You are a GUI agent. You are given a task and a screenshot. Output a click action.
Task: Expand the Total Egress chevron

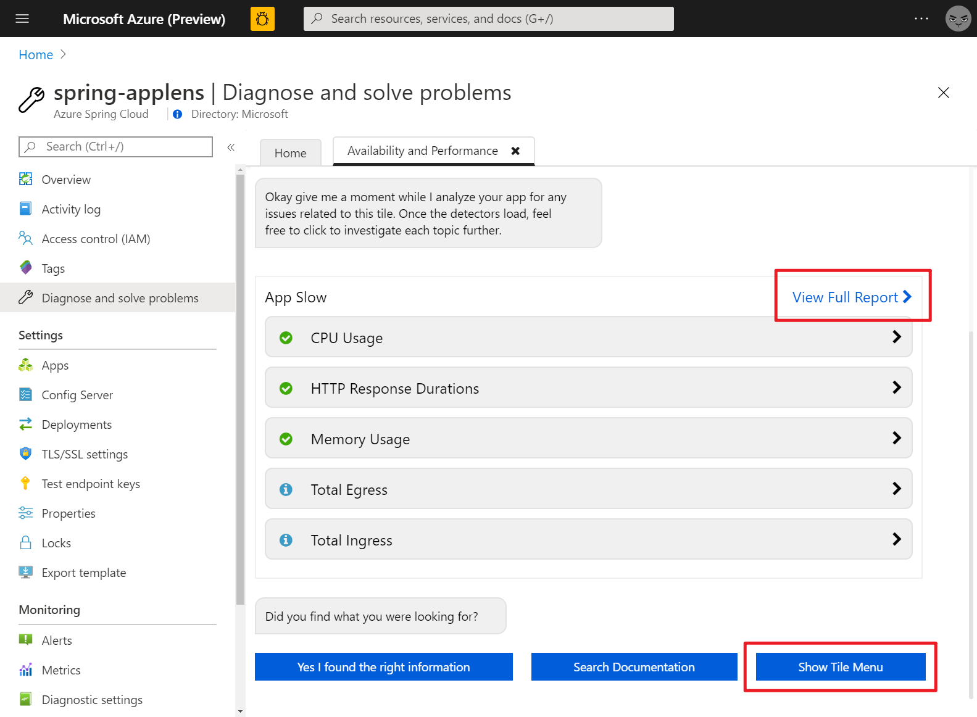coord(897,489)
